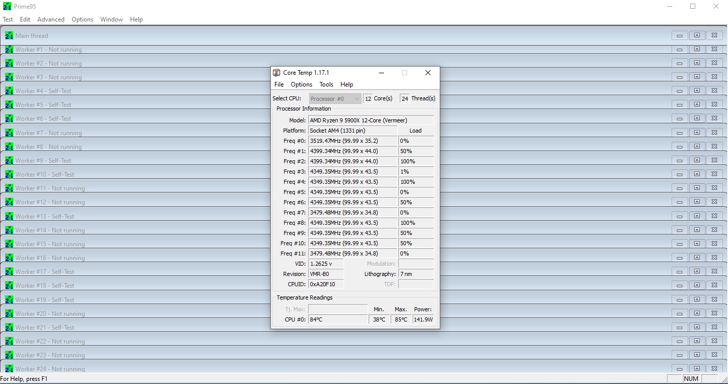Minimize the Worker #10 Self-Test window

(x=679, y=174)
